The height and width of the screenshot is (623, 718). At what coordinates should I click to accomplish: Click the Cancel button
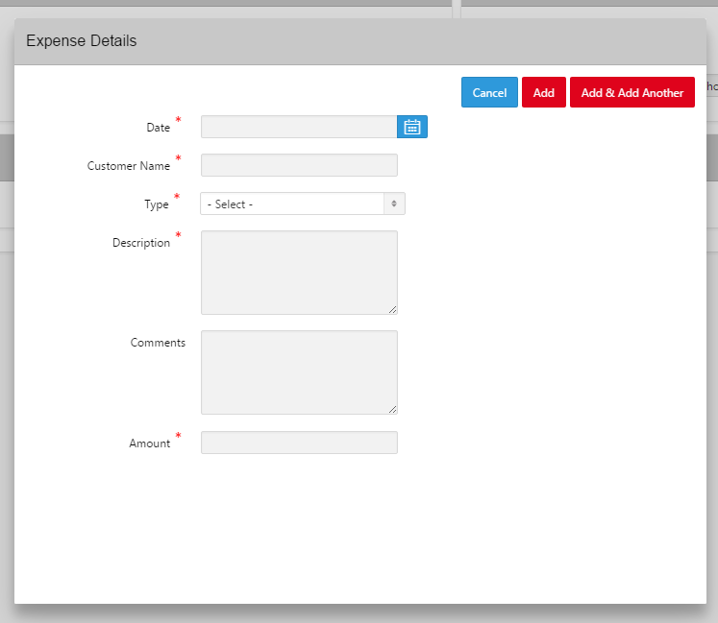489,92
